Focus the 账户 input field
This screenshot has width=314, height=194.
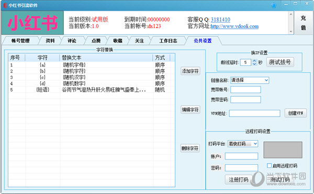(241, 156)
